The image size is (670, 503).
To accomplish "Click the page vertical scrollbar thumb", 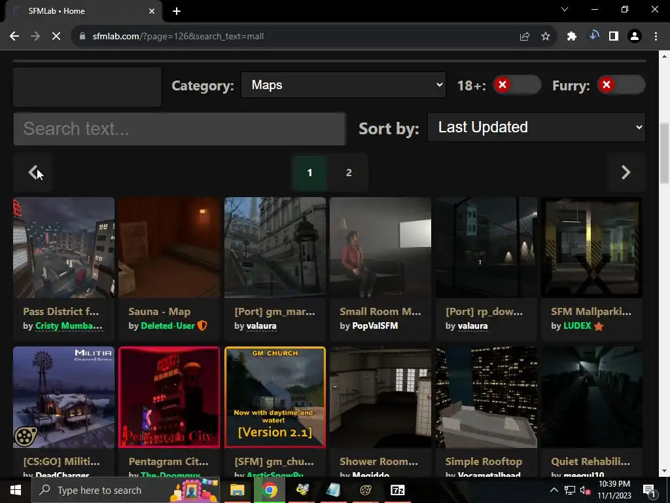I will tap(664, 153).
